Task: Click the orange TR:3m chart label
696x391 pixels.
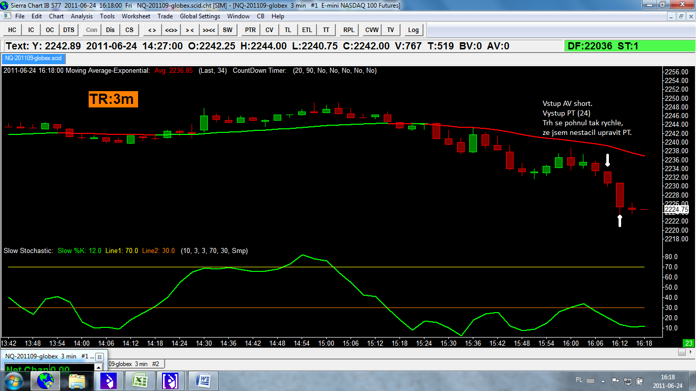Action: coord(113,99)
